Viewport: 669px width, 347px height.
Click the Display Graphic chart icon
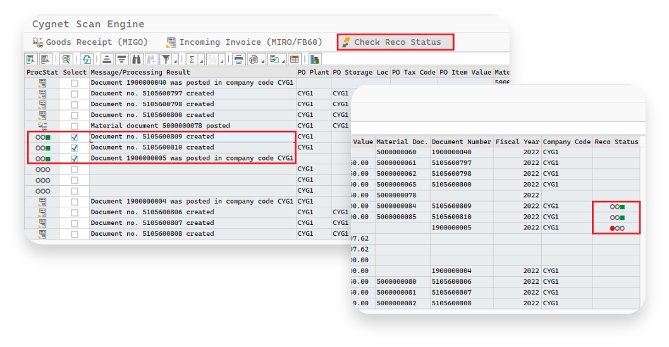(315, 59)
